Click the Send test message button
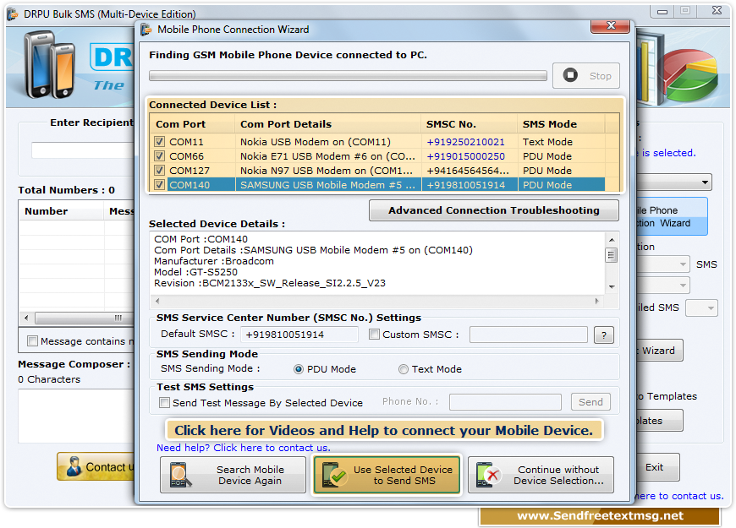Image resolution: width=736 pixels, height=528 pixels. [590, 402]
